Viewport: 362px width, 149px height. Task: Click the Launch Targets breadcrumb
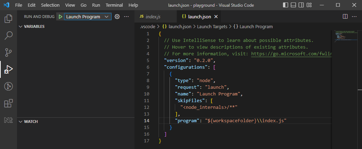(x=212, y=27)
